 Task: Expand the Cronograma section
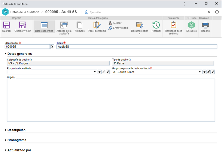6,140
